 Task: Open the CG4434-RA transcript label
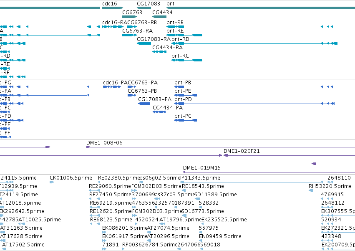tap(167, 48)
